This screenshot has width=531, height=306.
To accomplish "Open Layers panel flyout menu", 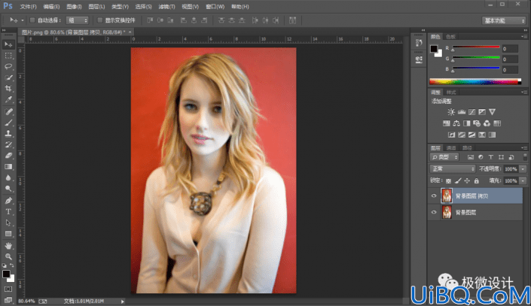I will [524, 148].
